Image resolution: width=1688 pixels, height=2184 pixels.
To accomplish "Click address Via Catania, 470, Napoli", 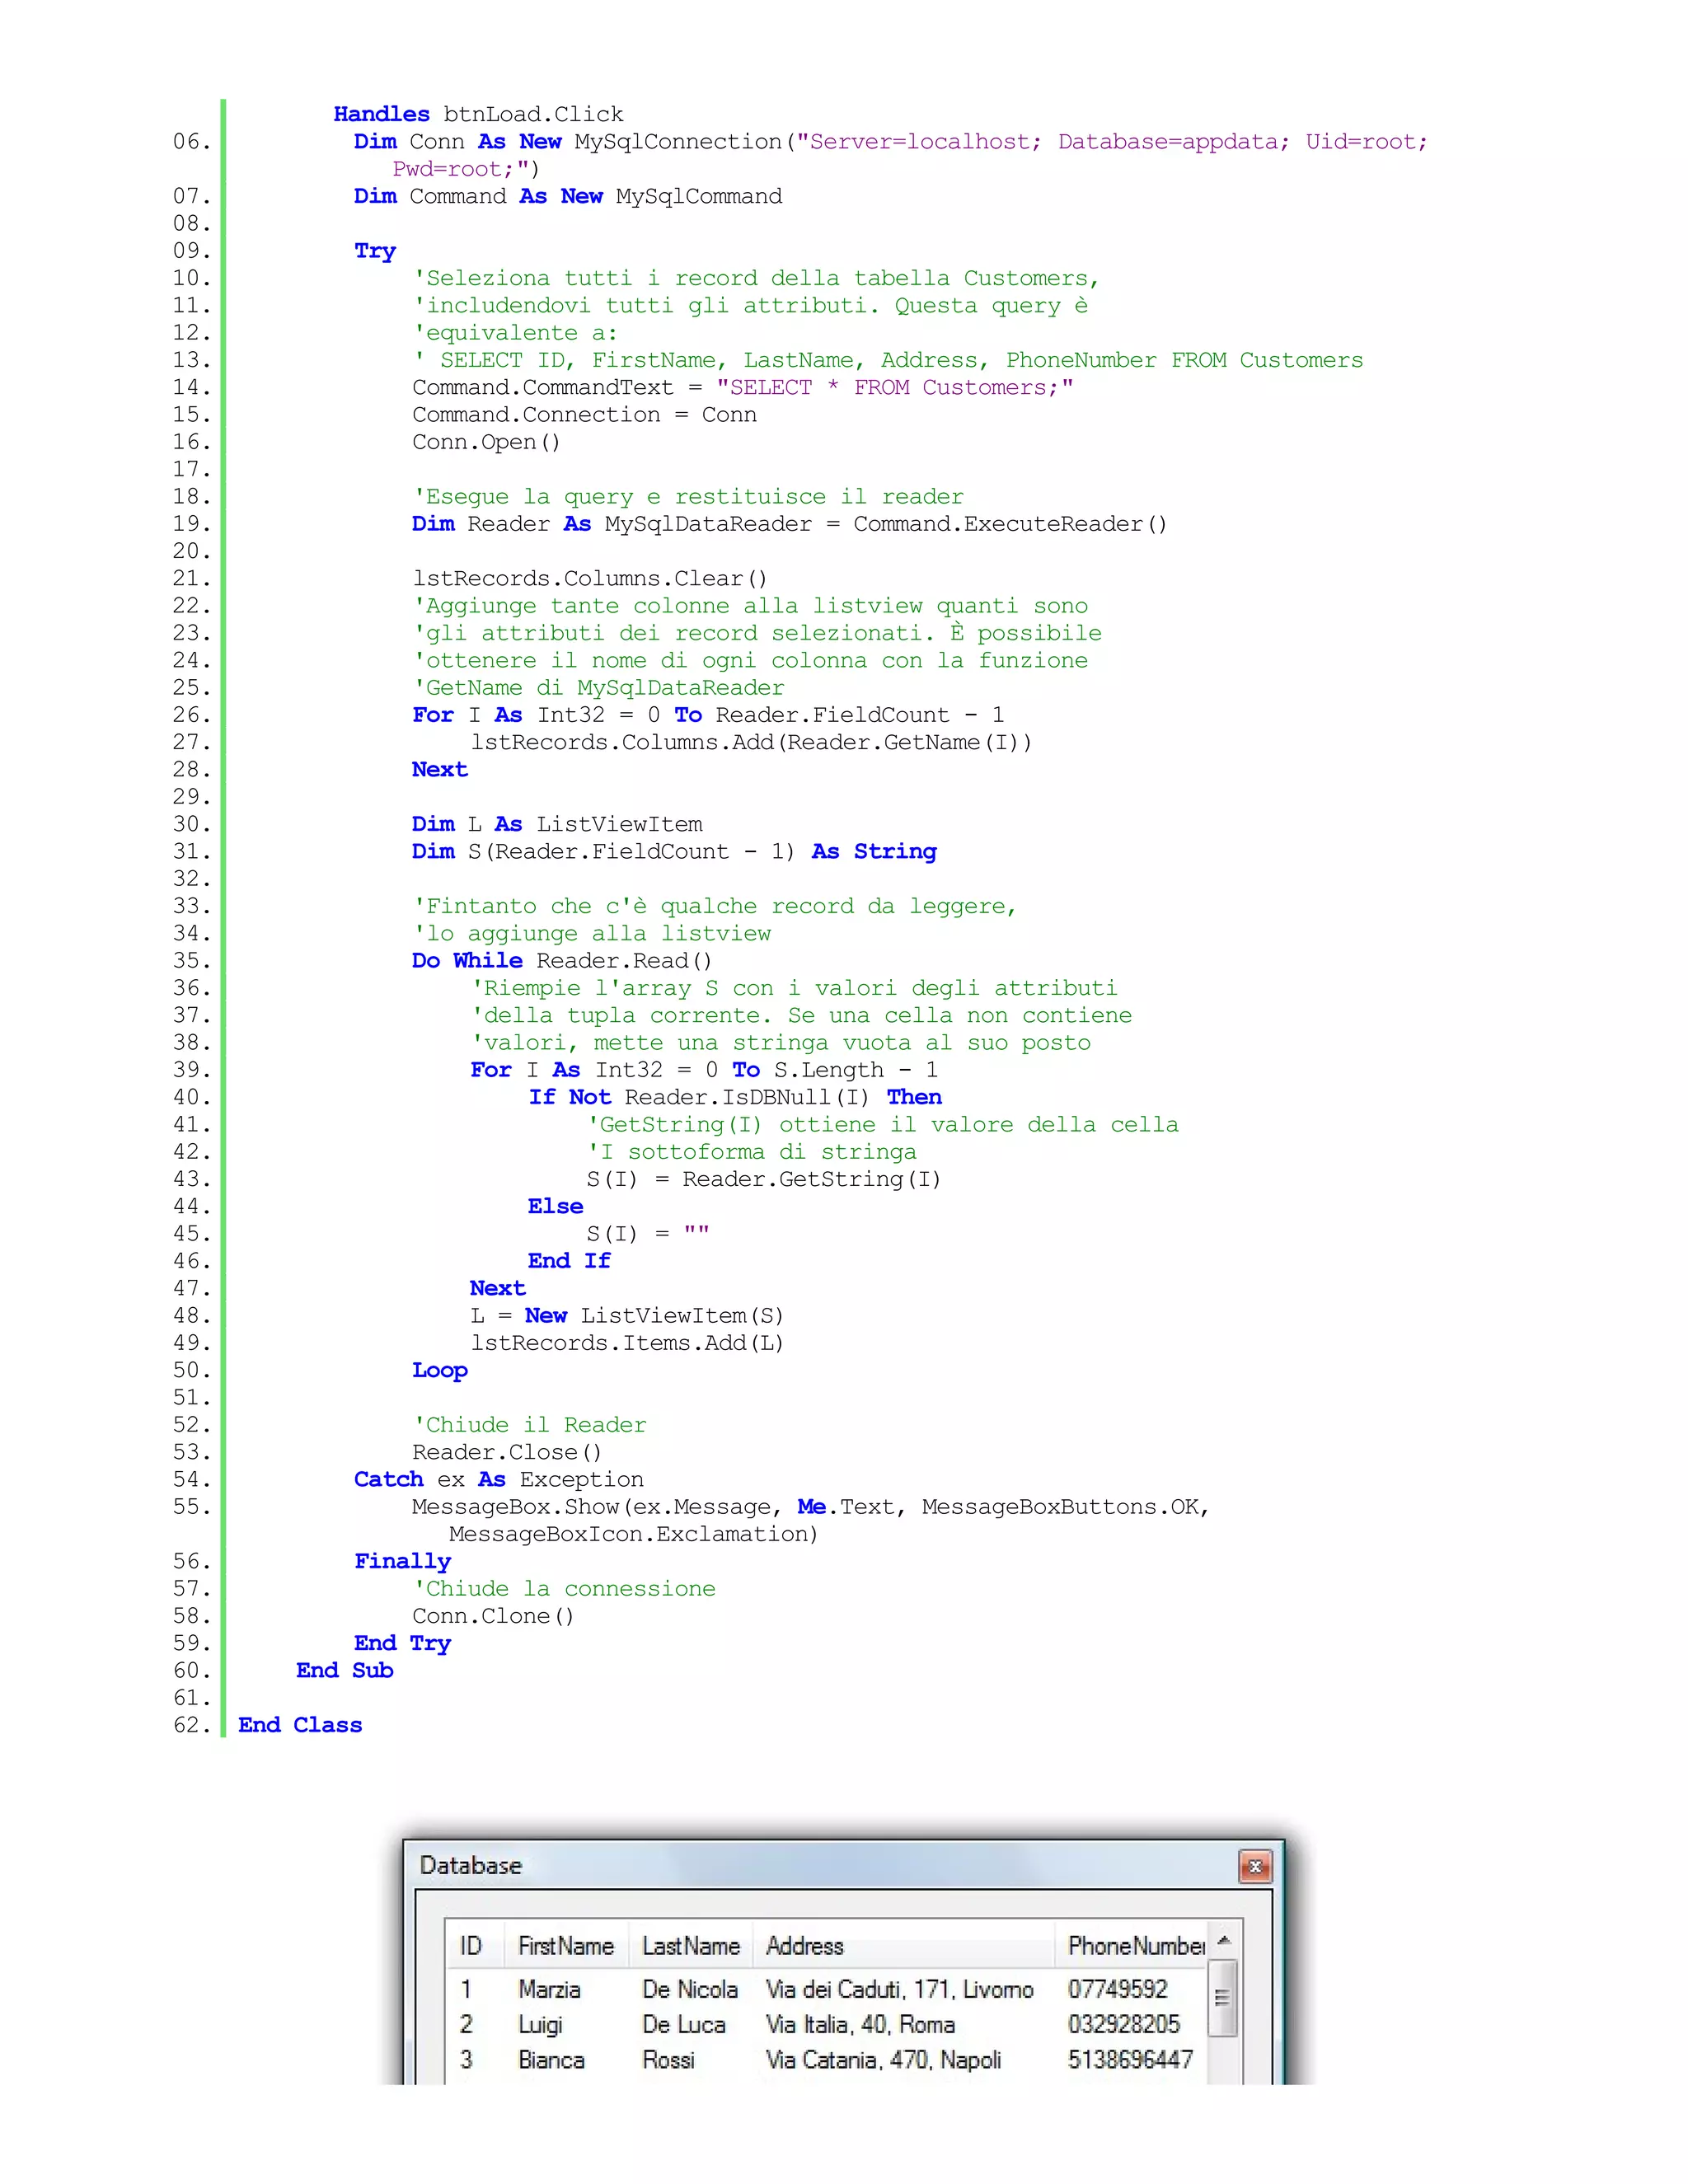I will pyautogui.click(x=883, y=2060).
